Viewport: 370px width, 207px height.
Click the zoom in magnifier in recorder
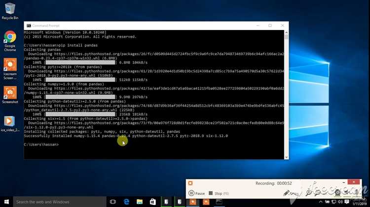click(308, 193)
